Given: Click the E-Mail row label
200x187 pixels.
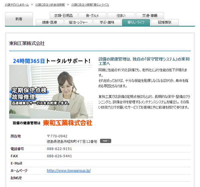Looking at the screenshot, I should (16, 163).
